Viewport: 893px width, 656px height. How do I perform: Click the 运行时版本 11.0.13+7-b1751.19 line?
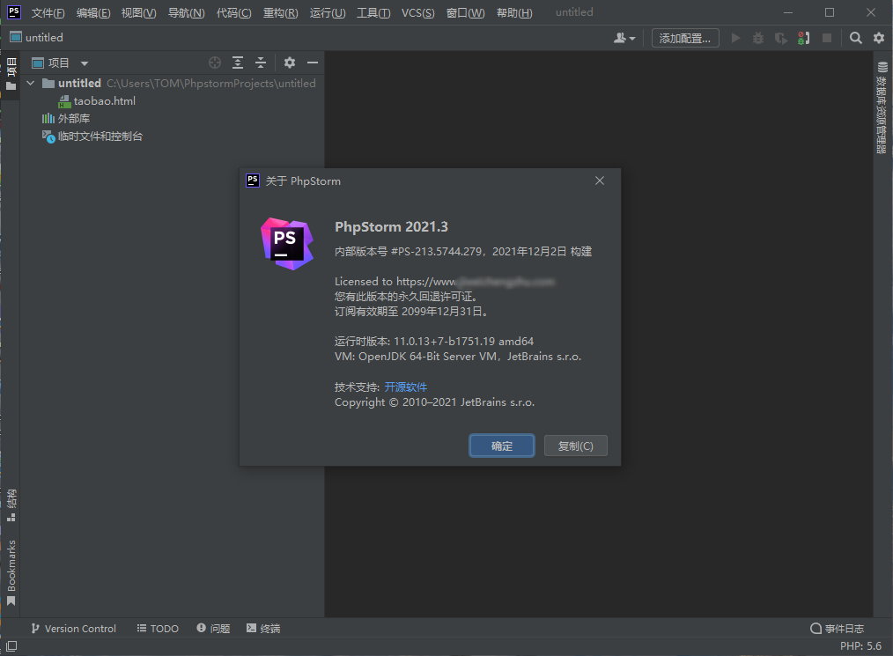pyautogui.click(x=434, y=341)
